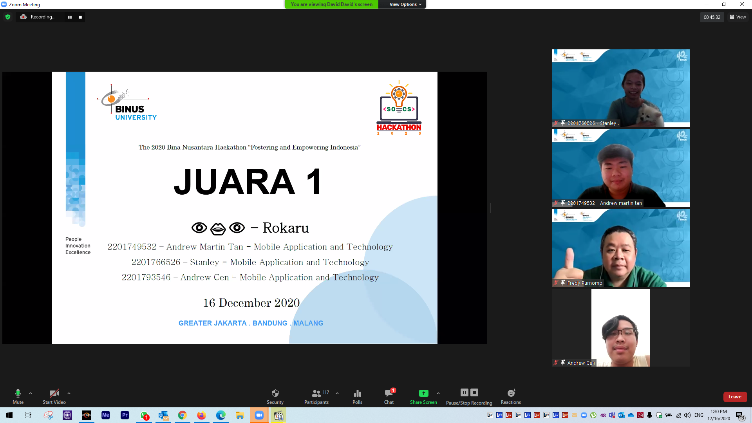The width and height of the screenshot is (752, 423).
Task: Pause recording from the bottom toolbar
Action: (x=465, y=392)
